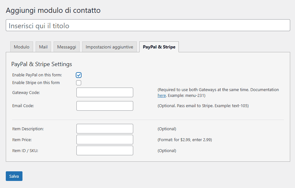Click the 'Email Code:' label
Screen dimensions: 295x188
[23, 106]
